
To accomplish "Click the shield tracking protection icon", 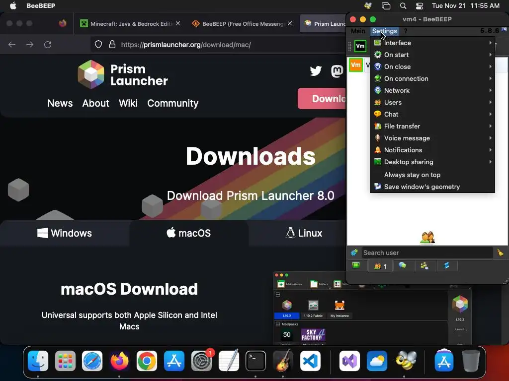I will tap(98, 44).
